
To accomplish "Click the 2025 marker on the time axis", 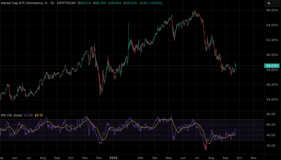I will pos(113,158).
